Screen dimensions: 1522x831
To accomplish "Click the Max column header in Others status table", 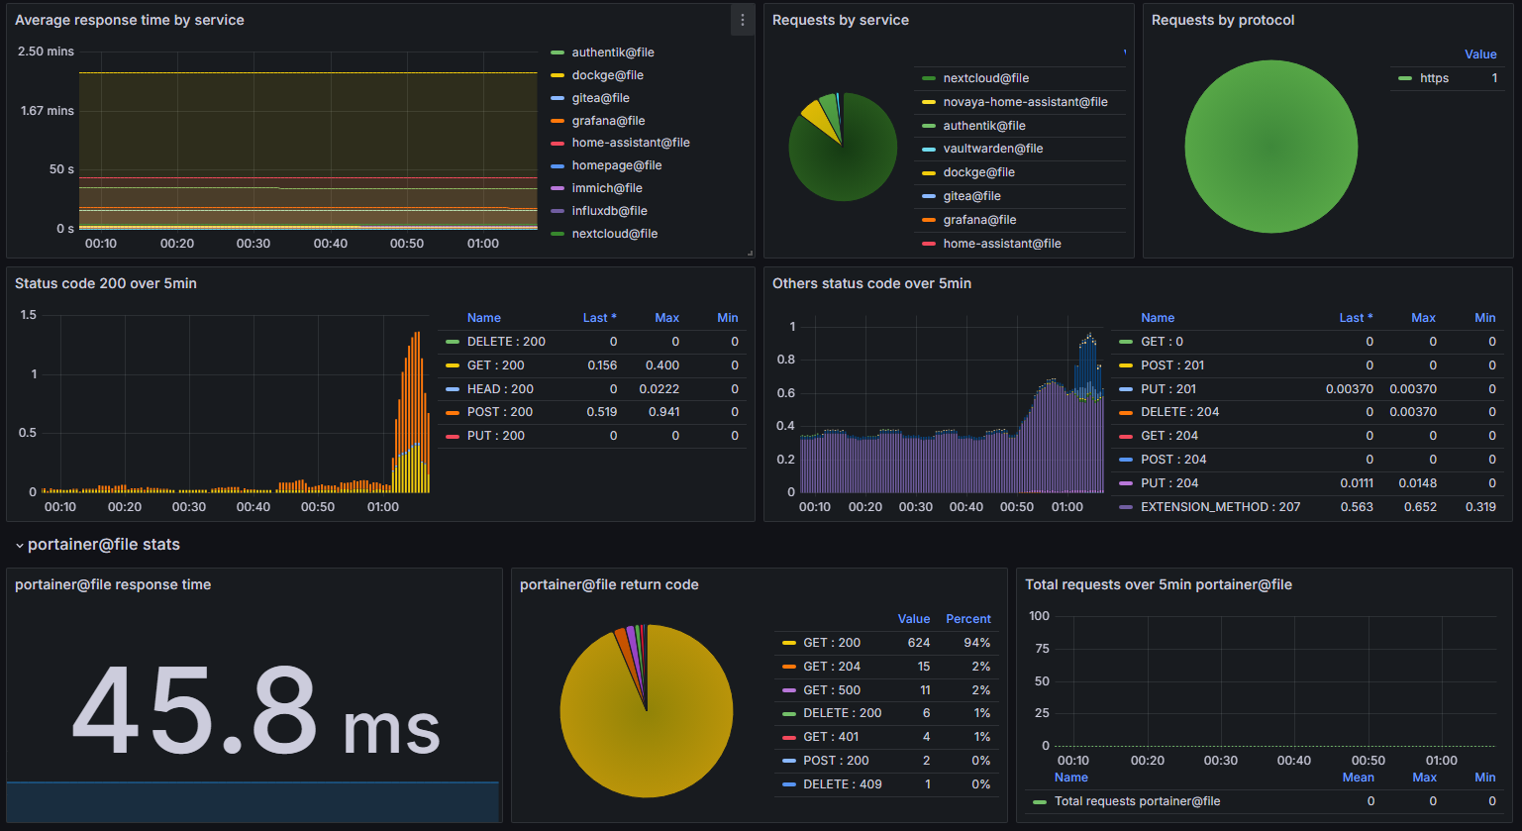I will click(1423, 317).
